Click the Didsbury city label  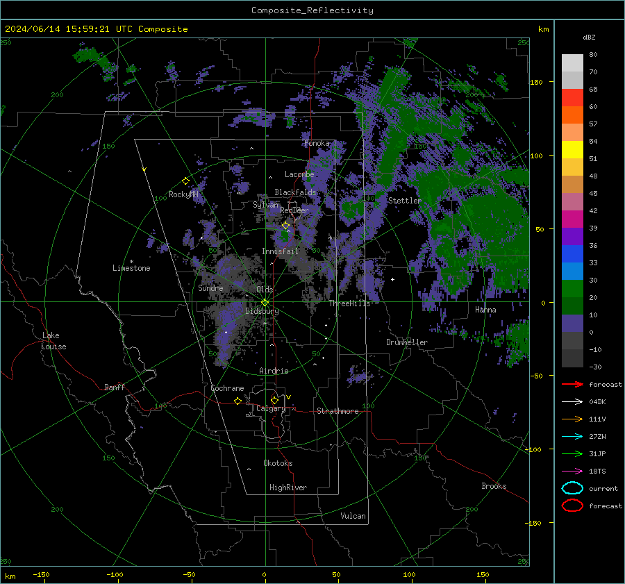pyautogui.click(x=262, y=311)
